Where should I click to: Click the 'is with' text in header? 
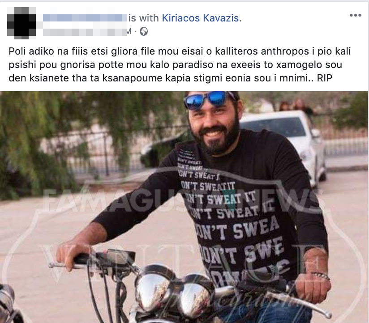pyautogui.click(x=144, y=18)
